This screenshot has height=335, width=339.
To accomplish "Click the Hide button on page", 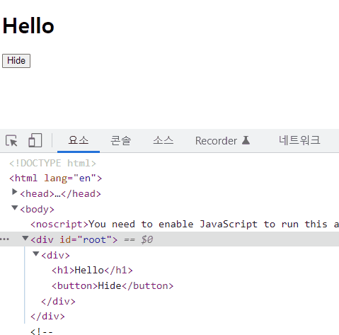I will (x=16, y=61).
